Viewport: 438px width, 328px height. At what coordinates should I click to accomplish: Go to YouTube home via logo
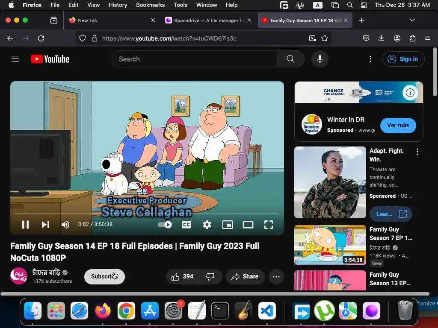(50, 59)
